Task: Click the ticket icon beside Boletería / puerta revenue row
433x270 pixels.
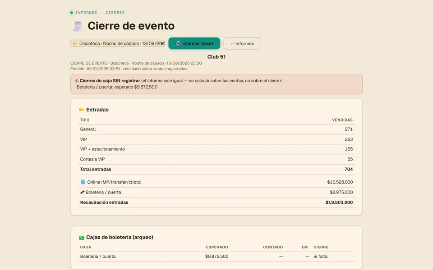Action: [x=82, y=192]
